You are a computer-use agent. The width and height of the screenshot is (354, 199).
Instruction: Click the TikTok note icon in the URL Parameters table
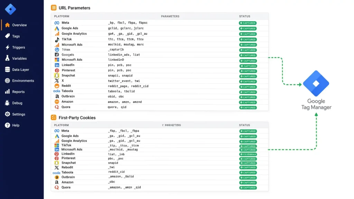57,39
